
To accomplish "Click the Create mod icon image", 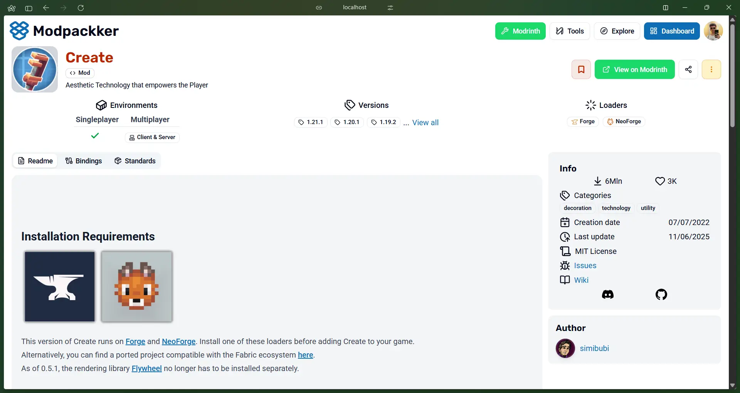I will click(x=35, y=69).
